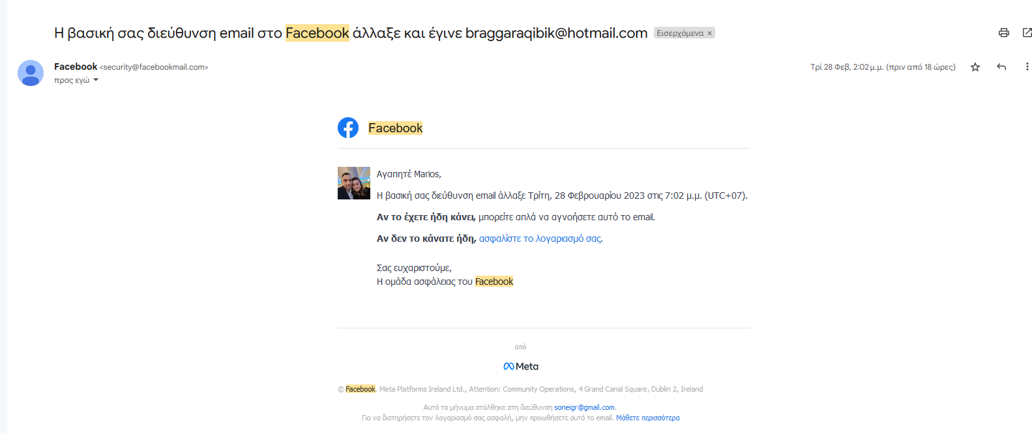Click the Facebook sender name
This screenshot has height=434, width=1032.
coord(76,66)
